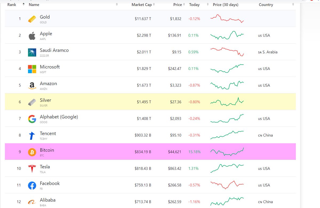The height and width of the screenshot is (208, 320).
Task: Click Microsoft price $242.47
Action: [x=175, y=69]
